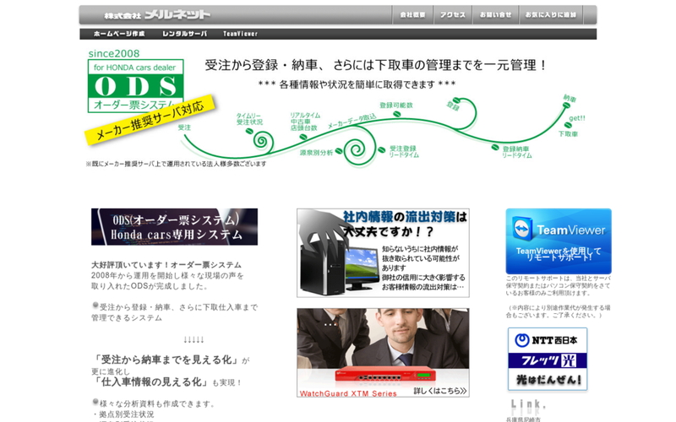The width and height of the screenshot is (676, 422).
Task: Click 「仕入車情報の見える化」 text
Action: pos(151,382)
